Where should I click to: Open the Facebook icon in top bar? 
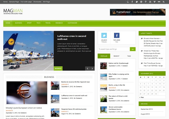(x=132, y=2)
